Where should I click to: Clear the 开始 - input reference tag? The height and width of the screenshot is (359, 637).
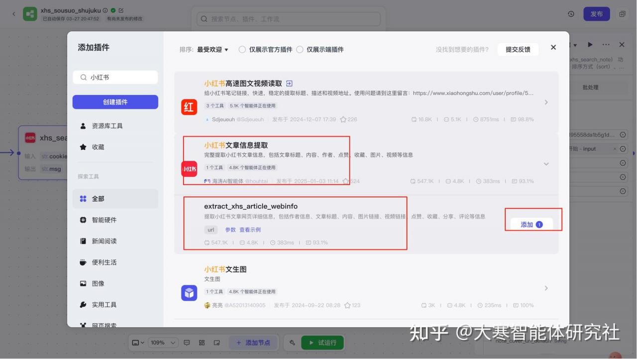[x=615, y=149]
